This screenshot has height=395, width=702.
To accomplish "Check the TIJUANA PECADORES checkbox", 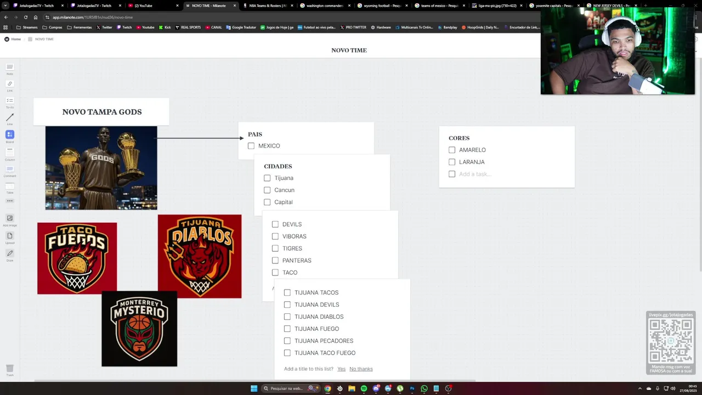I will [287, 341].
